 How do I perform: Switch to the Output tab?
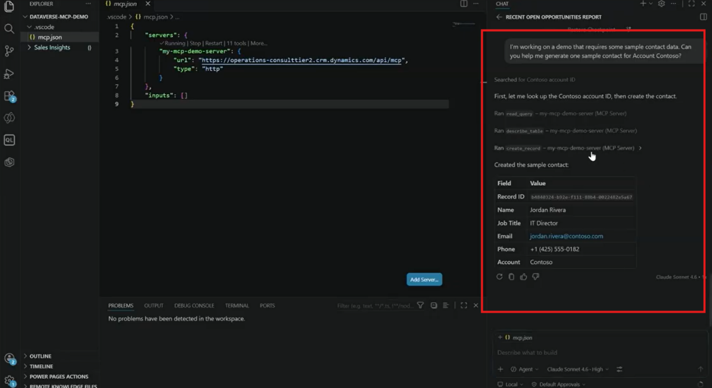(x=154, y=306)
